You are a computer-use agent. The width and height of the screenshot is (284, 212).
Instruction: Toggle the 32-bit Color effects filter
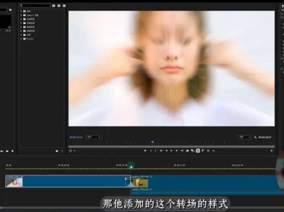[58, 5]
